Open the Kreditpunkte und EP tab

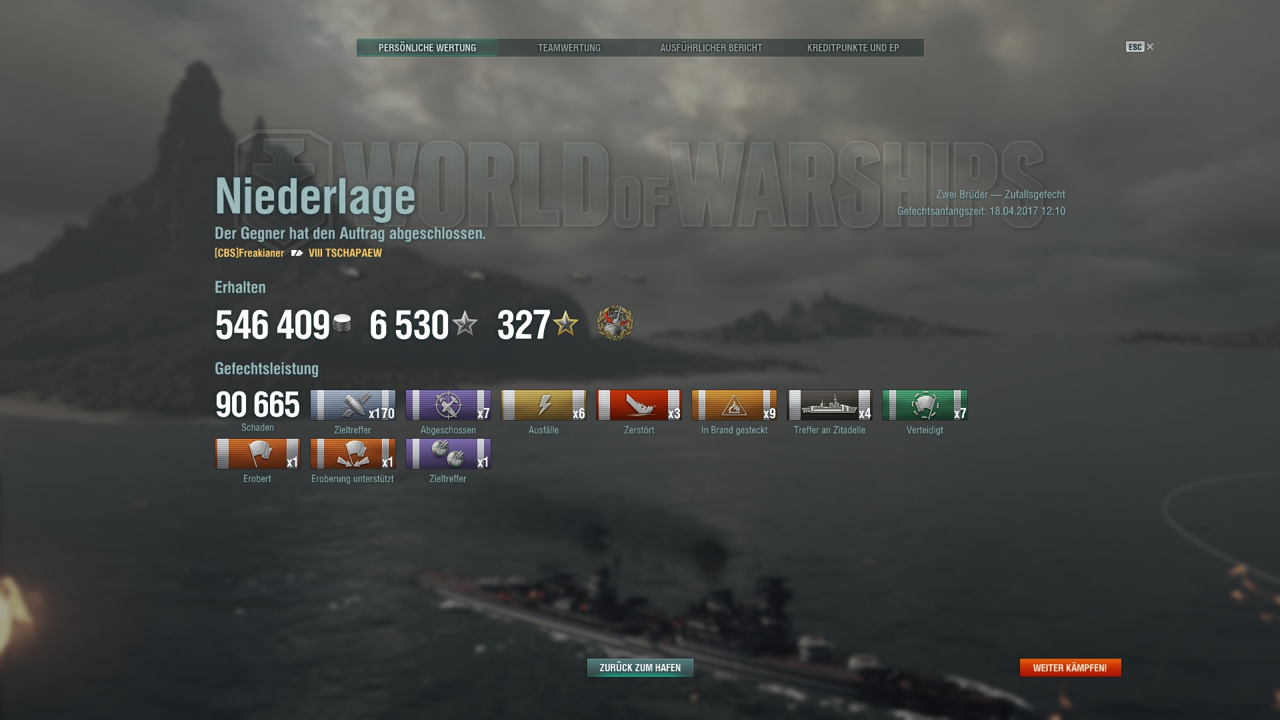(x=853, y=48)
